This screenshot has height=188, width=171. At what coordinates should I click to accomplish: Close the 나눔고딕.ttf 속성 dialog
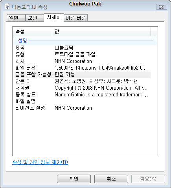point(162,7)
